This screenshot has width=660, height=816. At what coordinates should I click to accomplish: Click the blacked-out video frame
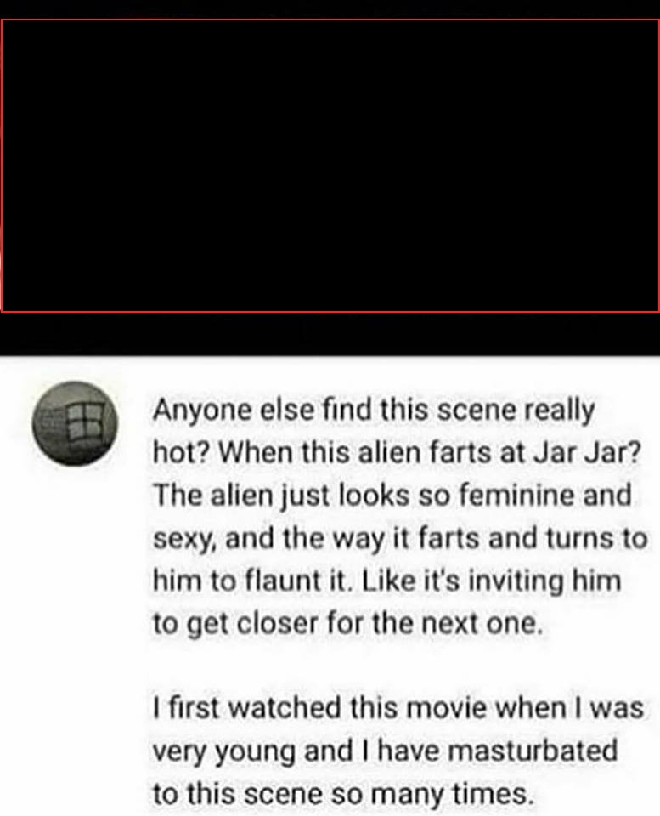point(330,166)
